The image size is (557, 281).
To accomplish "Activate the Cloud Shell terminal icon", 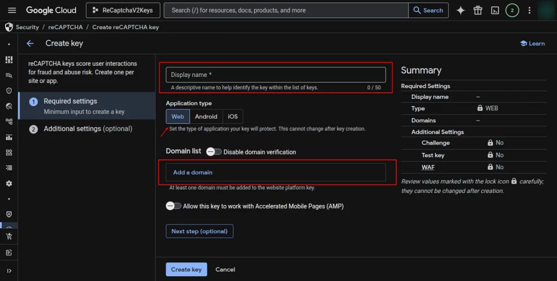I will [495, 10].
